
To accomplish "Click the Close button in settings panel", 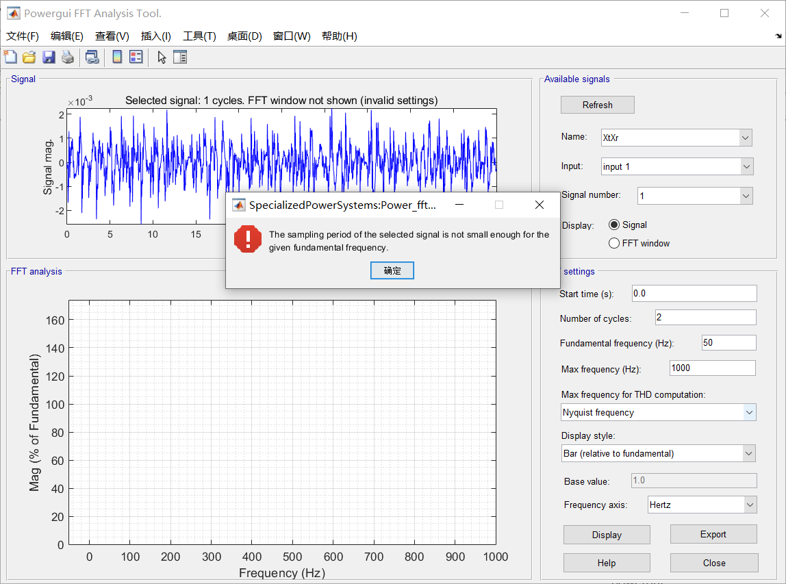I will (x=714, y=563).
